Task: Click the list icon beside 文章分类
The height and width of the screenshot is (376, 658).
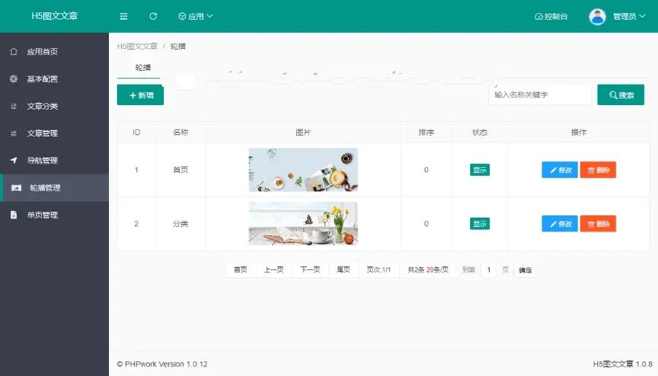Action: pyautogui.click(x=14, y=106)
